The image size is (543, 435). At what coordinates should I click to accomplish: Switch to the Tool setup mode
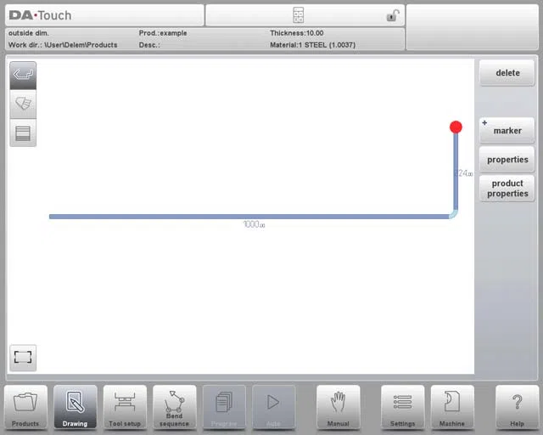pos(125,407)
